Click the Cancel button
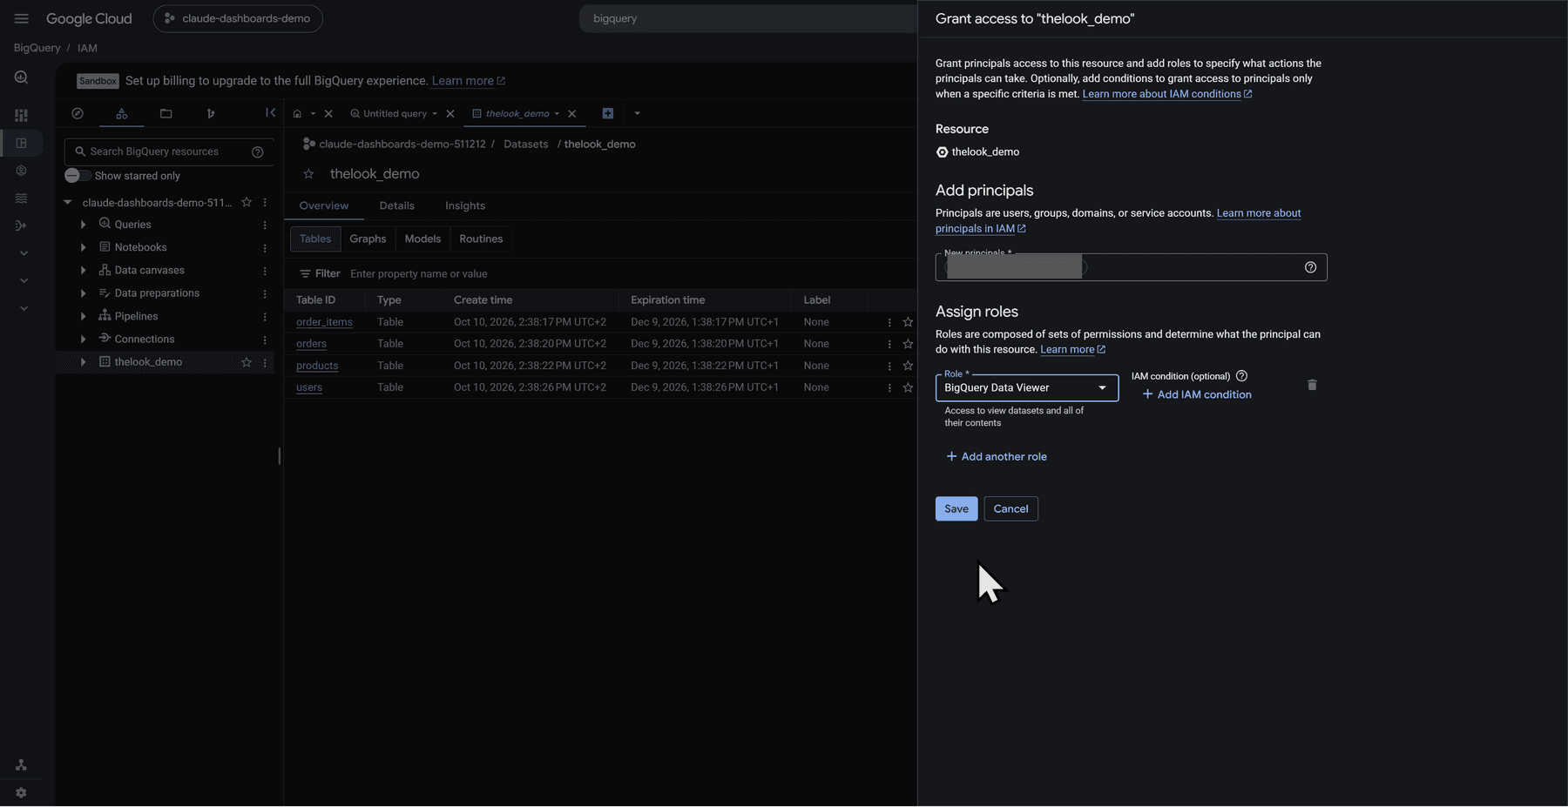1568x807 pixels. tap(1010, 508)
